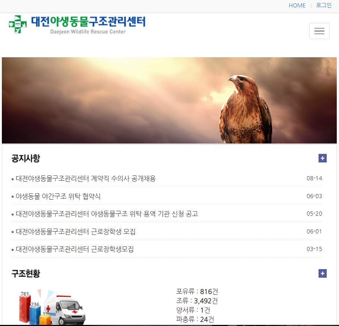Viewport: 339px width, 326px height.
Task: Click the hawk banner image
Action: tap(169, 100)
